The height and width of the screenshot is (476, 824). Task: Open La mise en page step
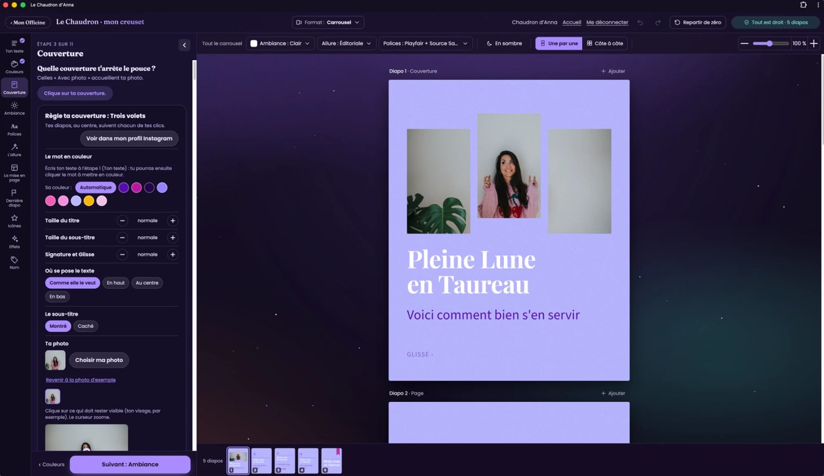click(x=14, y=172)
